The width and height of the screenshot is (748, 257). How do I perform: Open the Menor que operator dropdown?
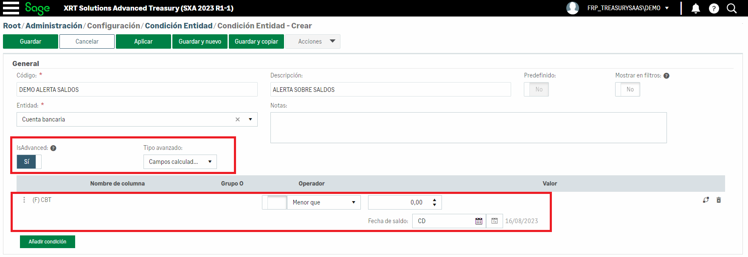pos(323,202)
